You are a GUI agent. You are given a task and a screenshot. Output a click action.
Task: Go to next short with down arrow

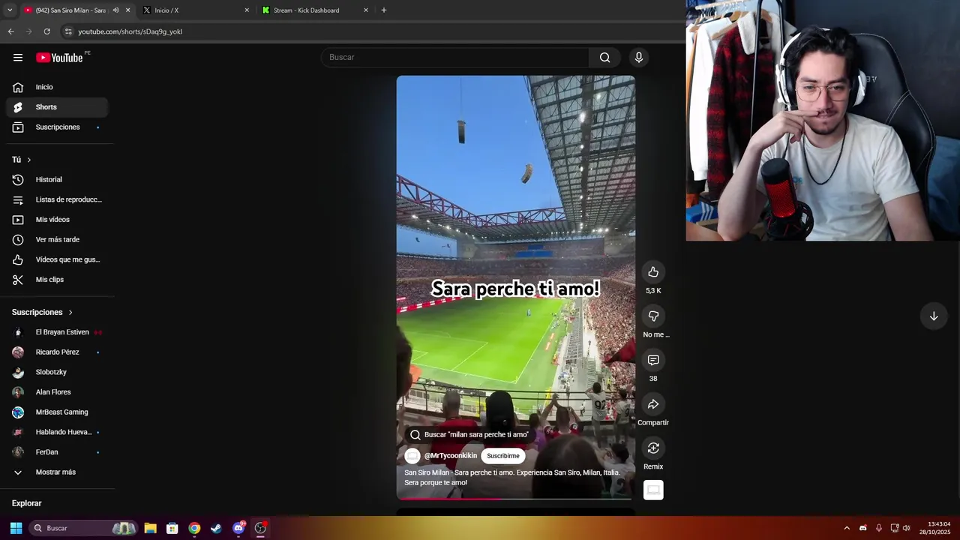[934, 316]
